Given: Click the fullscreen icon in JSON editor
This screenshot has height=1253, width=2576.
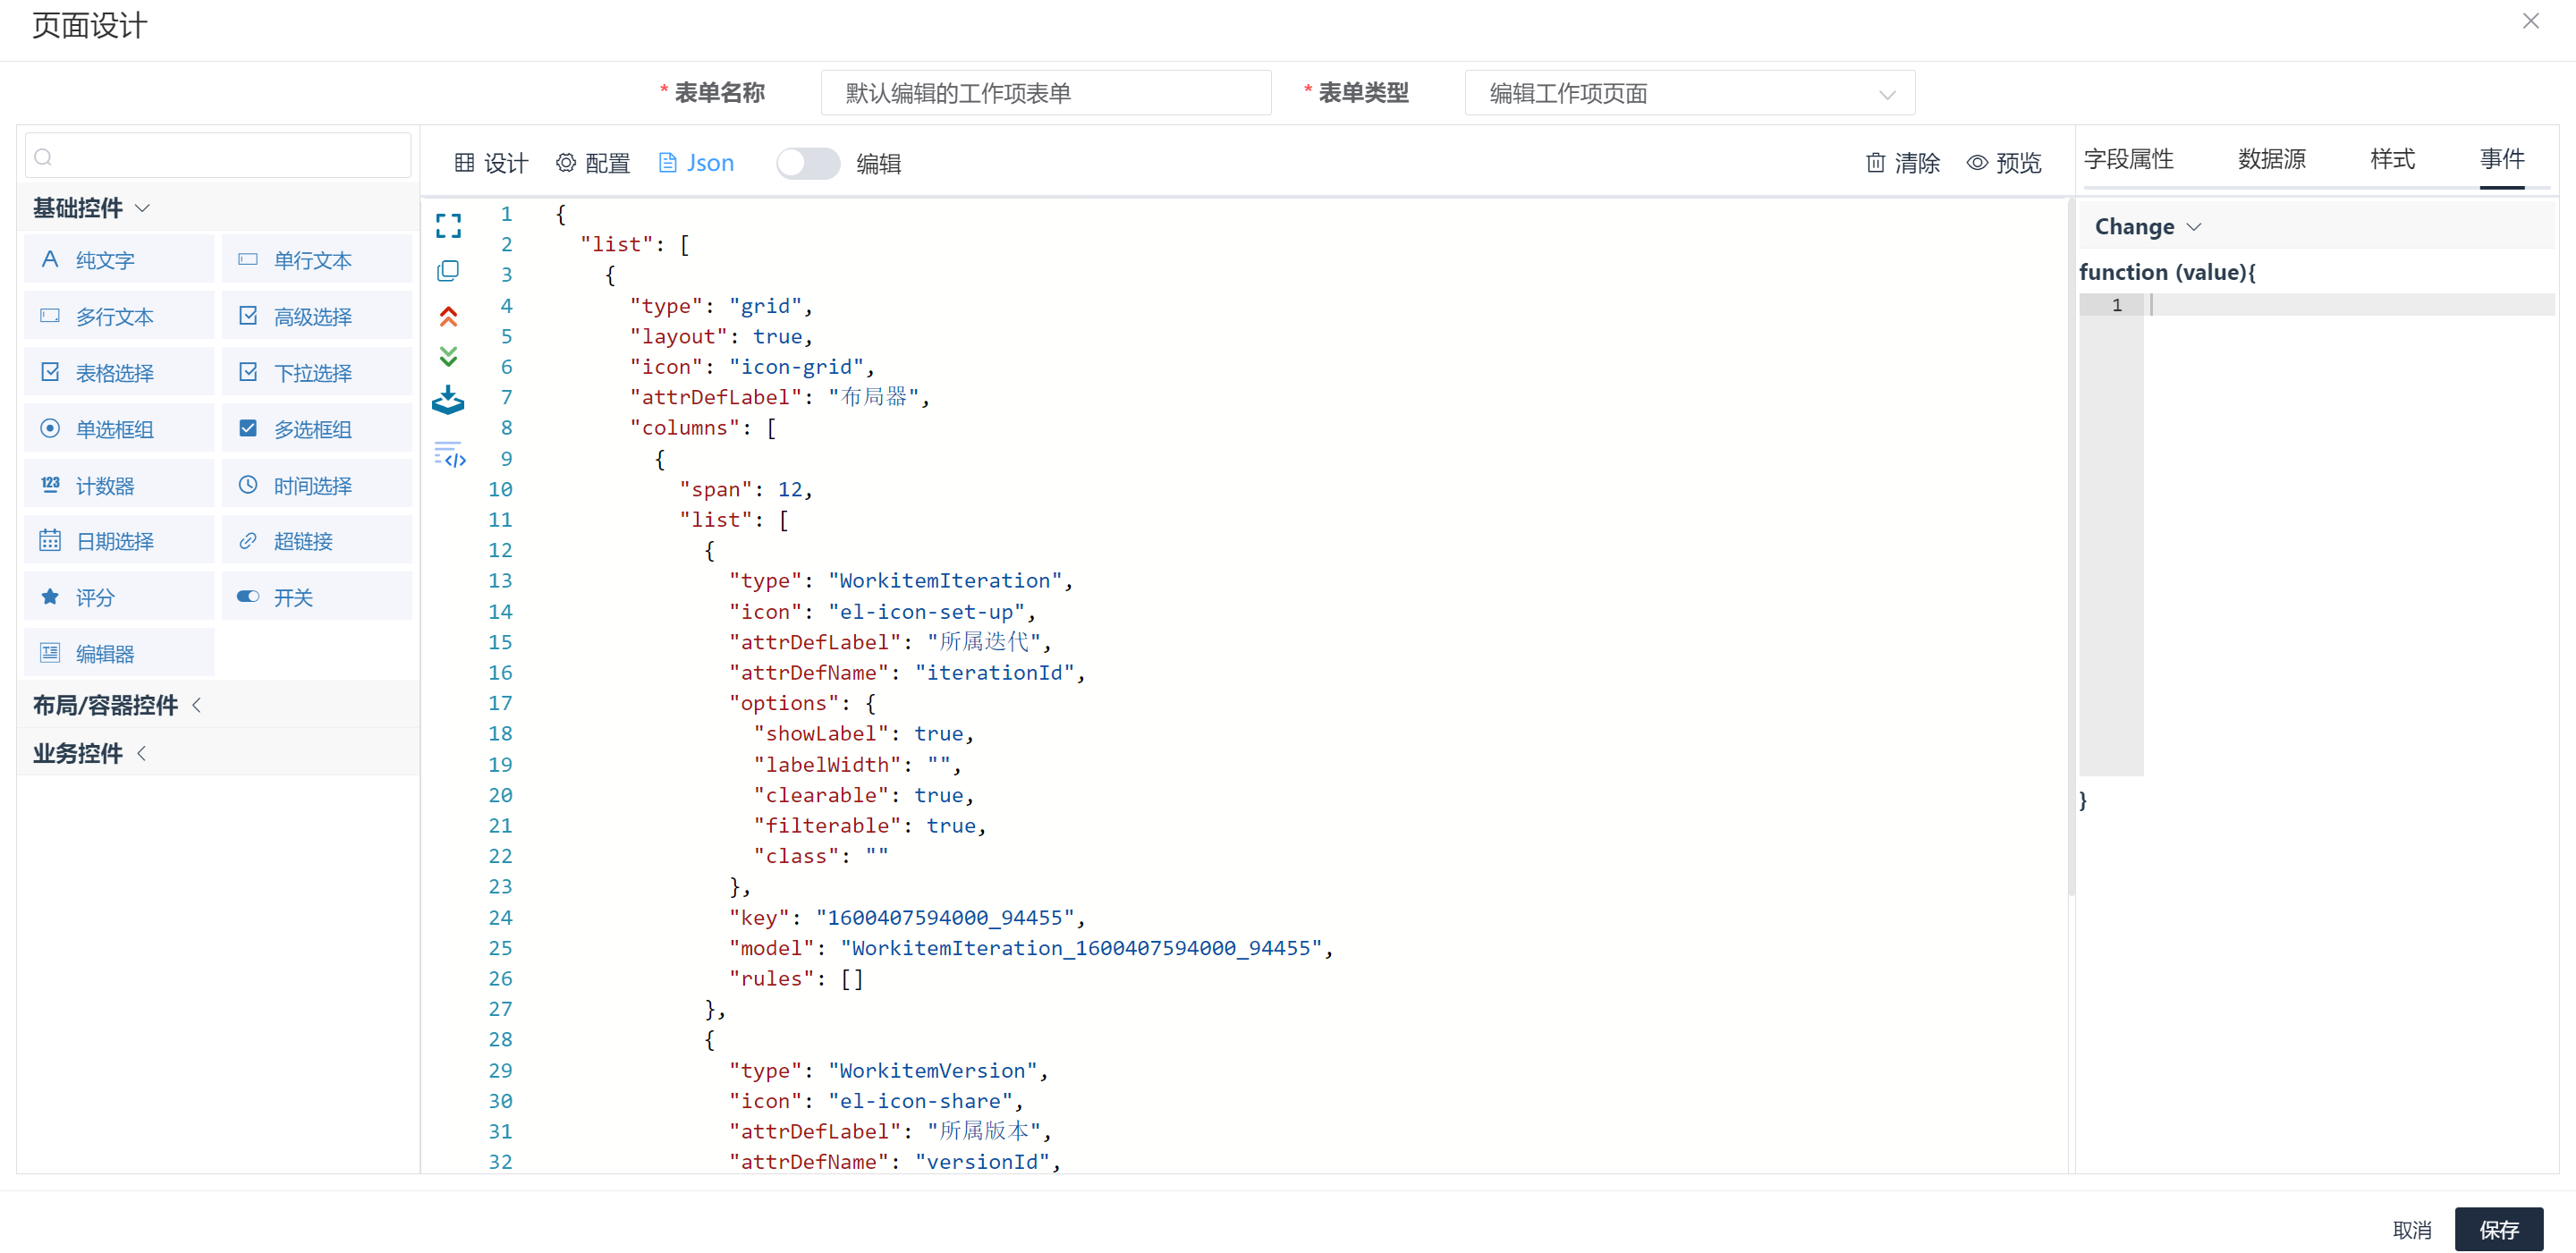Looking at the screenshot, I should (448, 225).
